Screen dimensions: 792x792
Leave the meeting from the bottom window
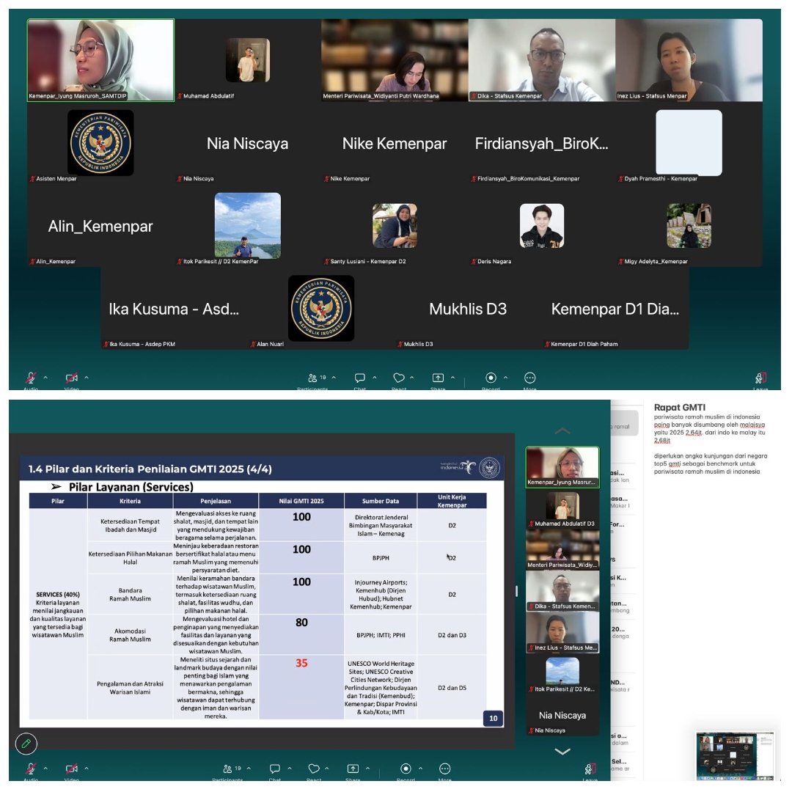[x=590, y=769]
